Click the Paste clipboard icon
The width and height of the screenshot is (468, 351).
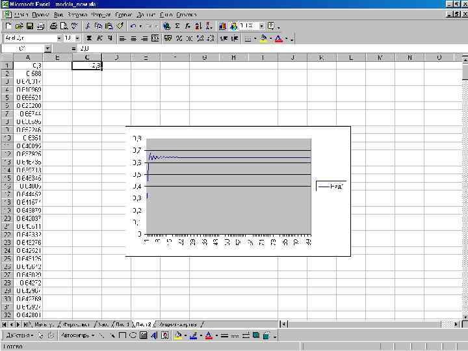click(109, 26)
